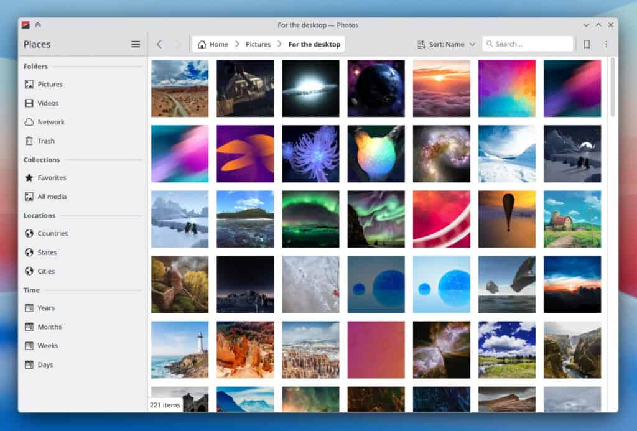Click the Years sidebar label
This screenshot has height=431, width=637.
(46, 308)
